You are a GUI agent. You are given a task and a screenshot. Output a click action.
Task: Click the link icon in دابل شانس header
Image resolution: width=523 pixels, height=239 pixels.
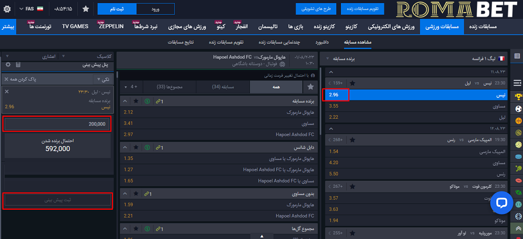[x=158, y=147]
